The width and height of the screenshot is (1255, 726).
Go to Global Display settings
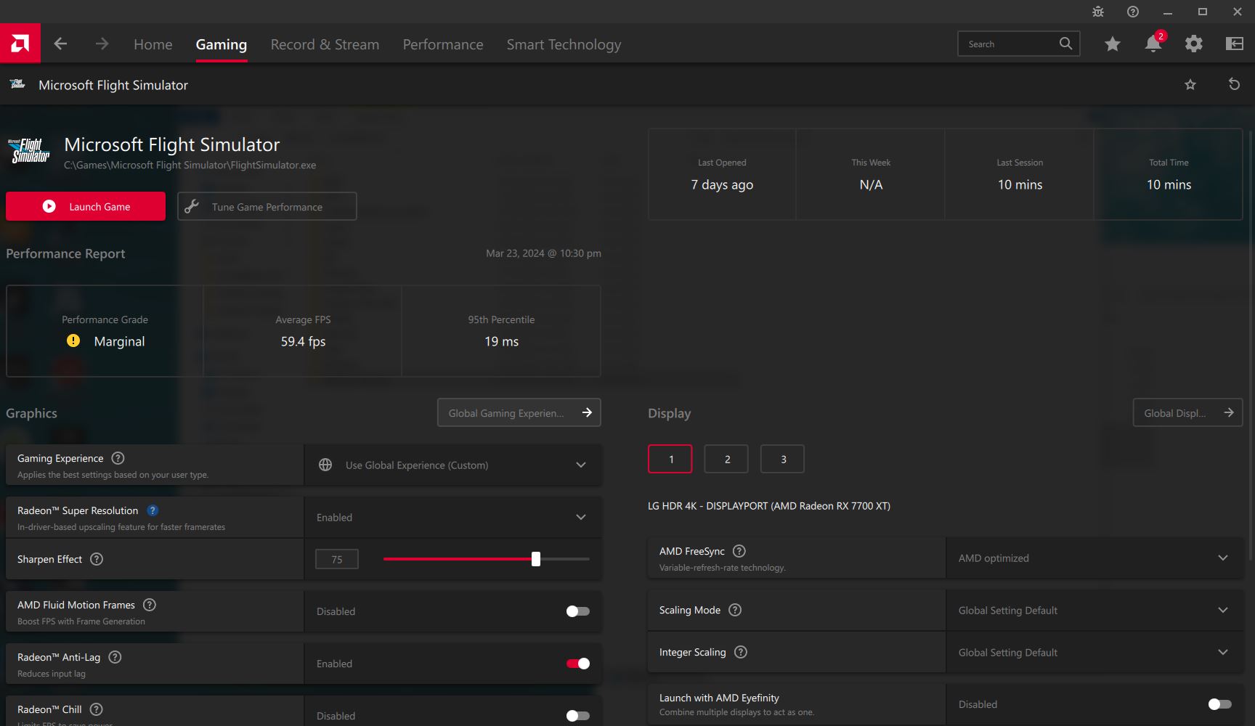[x=1188, y=412]
